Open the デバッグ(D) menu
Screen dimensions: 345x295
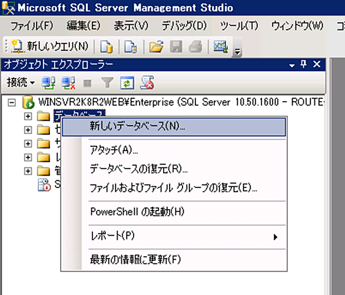[184, 26]
